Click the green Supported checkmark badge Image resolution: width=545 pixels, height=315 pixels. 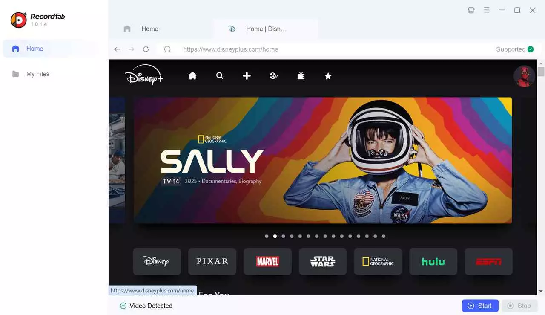[531, 49]
